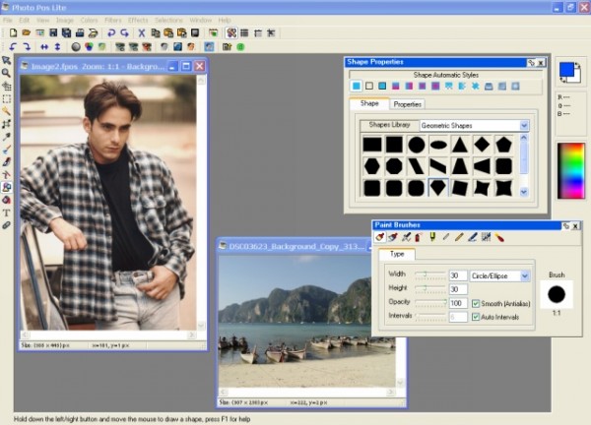Pick the fire extinguisher brush icon
Viewport: 591px width, 425px height.
417,237
